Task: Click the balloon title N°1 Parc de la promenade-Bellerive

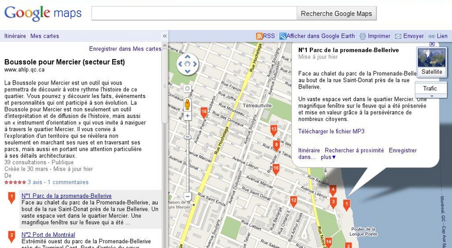Action: pos(349,50)
